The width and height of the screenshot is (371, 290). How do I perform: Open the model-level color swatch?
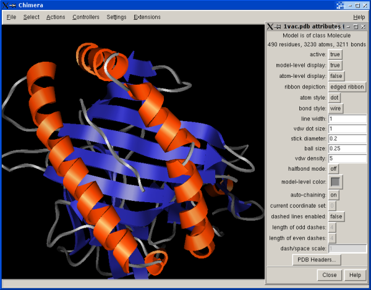point(335,182)
